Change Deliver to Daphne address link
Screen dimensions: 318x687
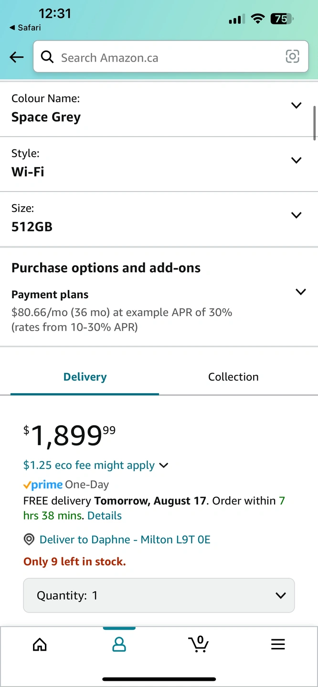tap(125, 540)
